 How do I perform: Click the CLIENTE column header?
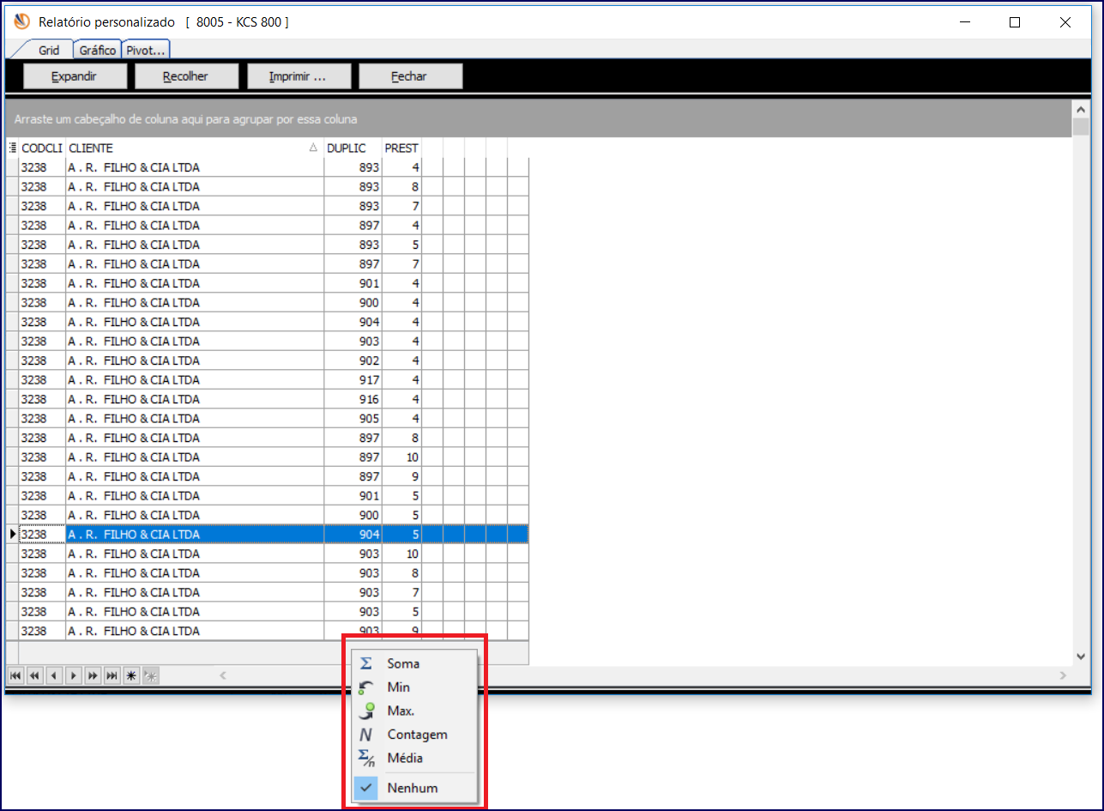195,148
